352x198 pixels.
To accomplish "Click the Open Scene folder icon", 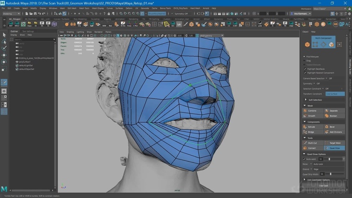I will click(x=31, y=13).
